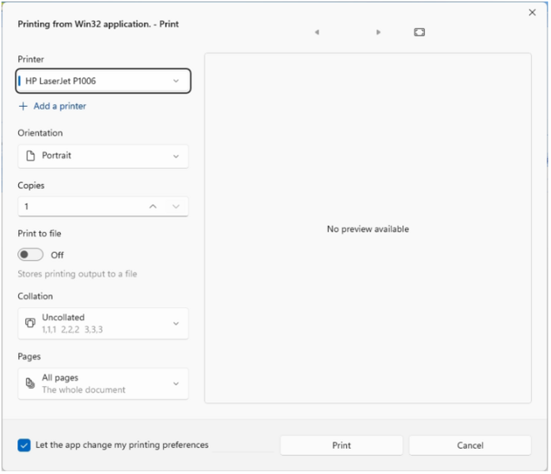Click the page icon in Orientation field
The image size is (551, 474).
[31, 156]
